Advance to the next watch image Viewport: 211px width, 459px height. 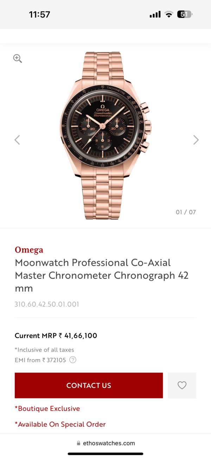[196, 139]
